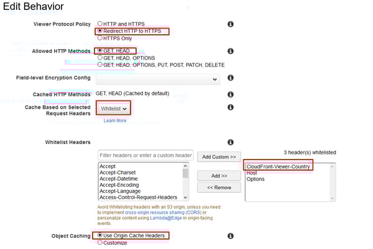Select whitelisted CloudFront-Viewer-Country header
The width and height of the screenshot is (373, 249).
tap(278, 166)
